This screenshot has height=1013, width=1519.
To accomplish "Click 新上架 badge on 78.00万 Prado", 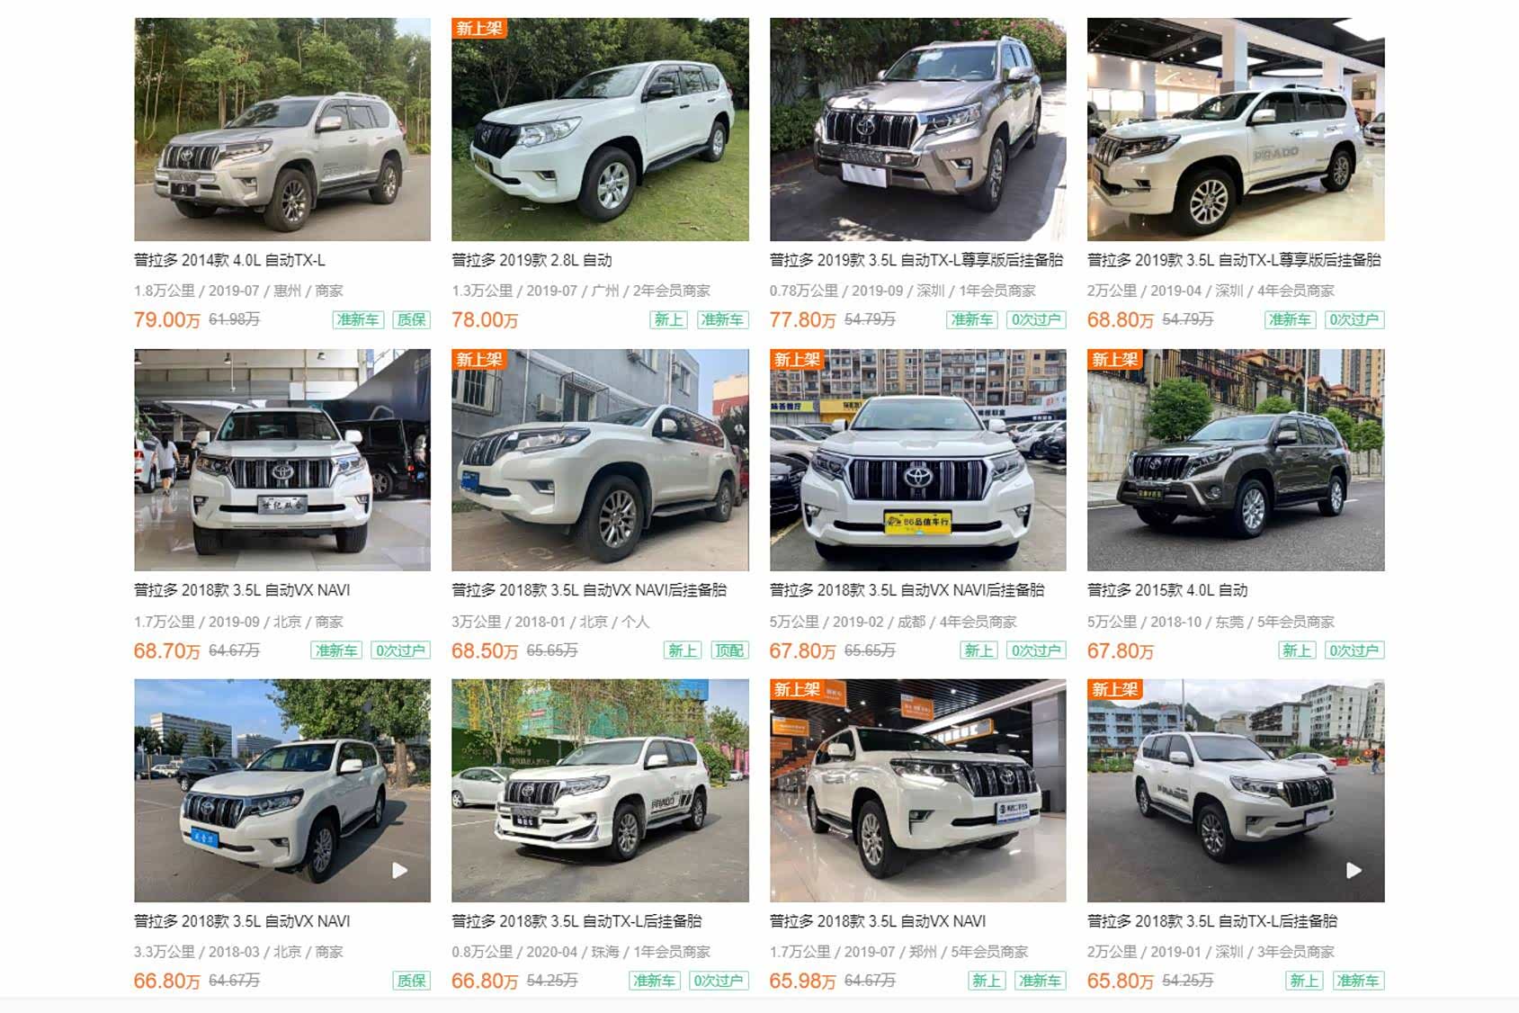I will pos(479,28).
